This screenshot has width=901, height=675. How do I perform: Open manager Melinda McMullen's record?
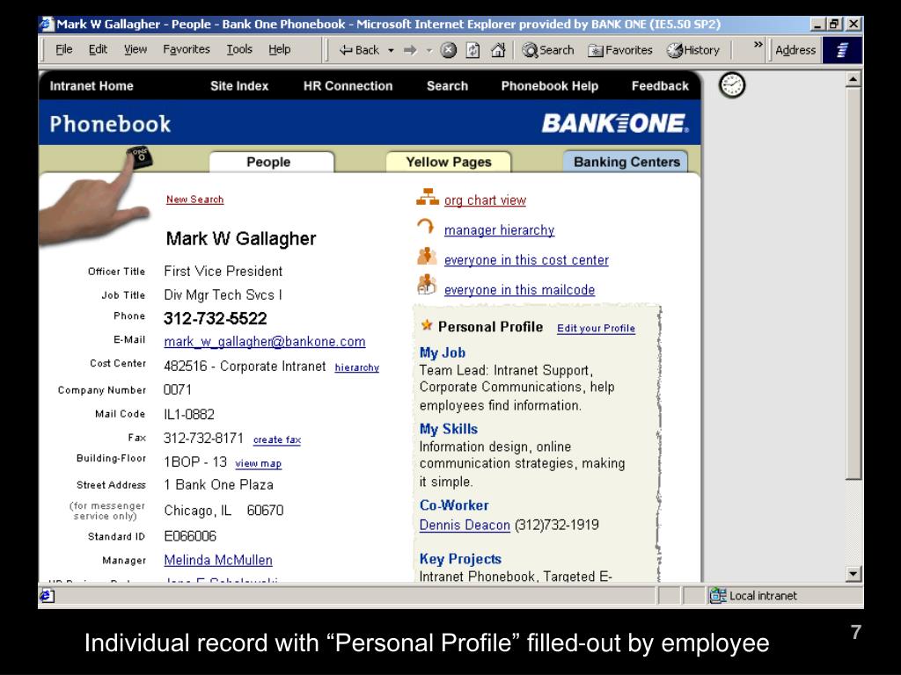[218, 560]
